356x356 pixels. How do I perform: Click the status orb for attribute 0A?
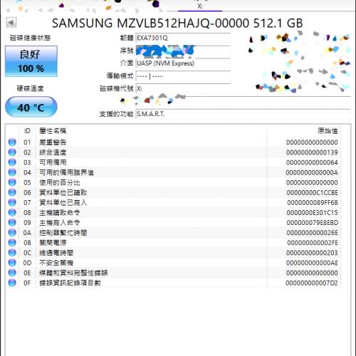tap(12, 233)
